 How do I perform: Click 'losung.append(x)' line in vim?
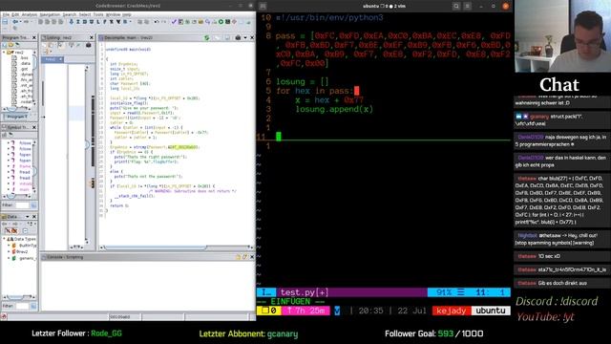click(334, 110)
